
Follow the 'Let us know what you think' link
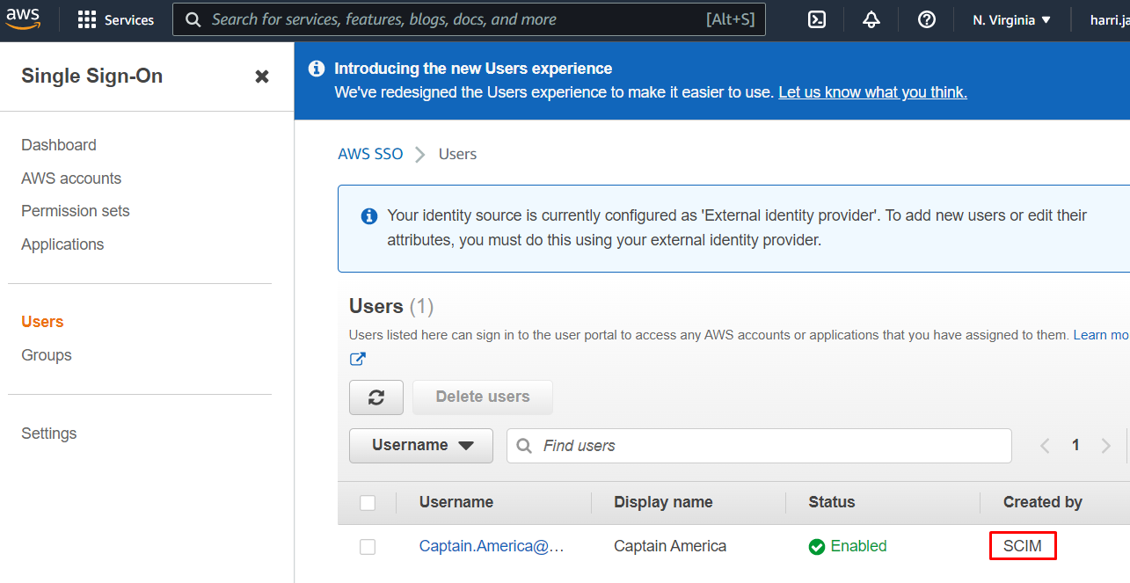point(872,92)
